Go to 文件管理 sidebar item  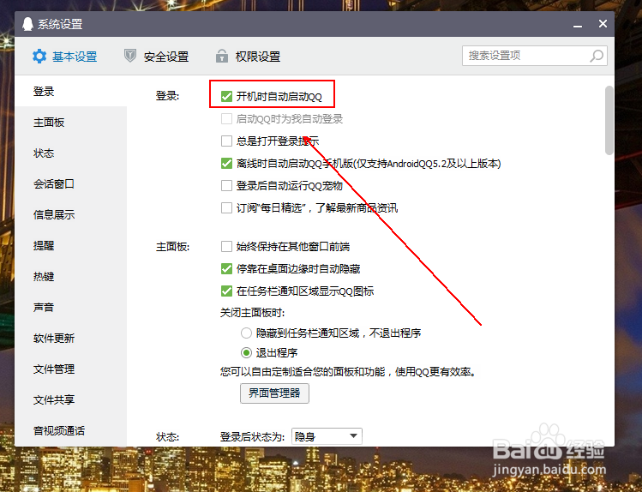(x=70, y=369)
